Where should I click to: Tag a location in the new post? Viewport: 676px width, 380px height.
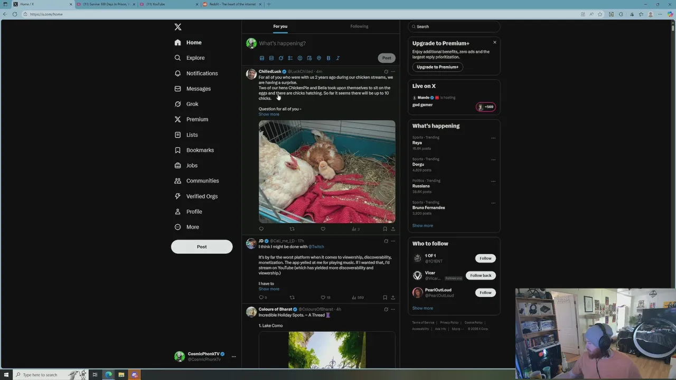(x=319, y=58)
